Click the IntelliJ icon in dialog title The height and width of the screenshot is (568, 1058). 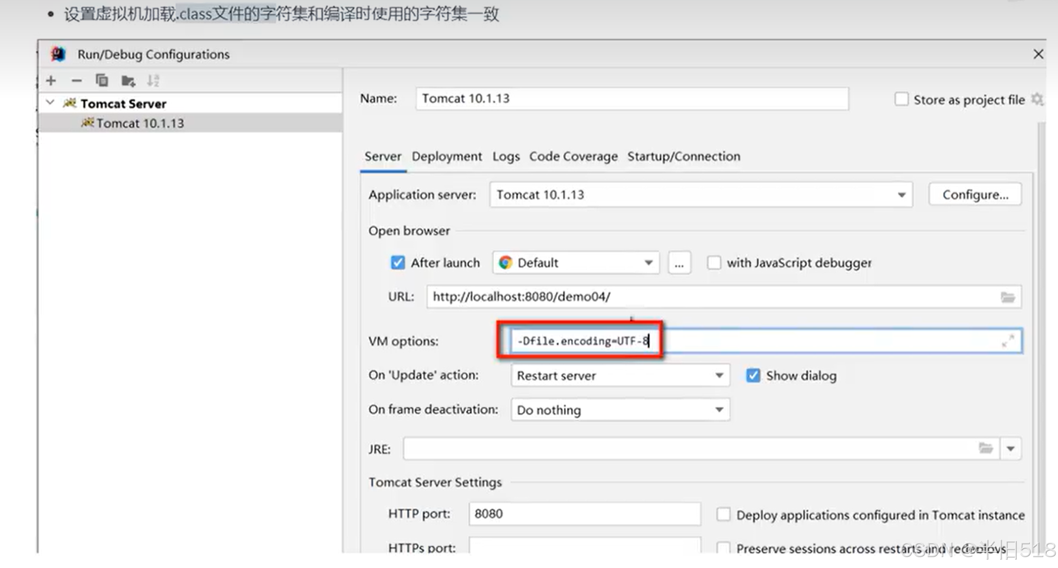[58, 54]
